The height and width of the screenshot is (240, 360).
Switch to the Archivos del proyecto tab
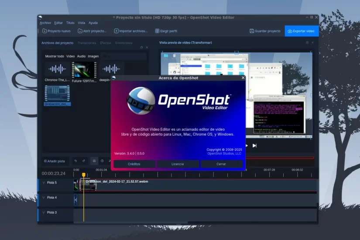[x=58, y=43]
